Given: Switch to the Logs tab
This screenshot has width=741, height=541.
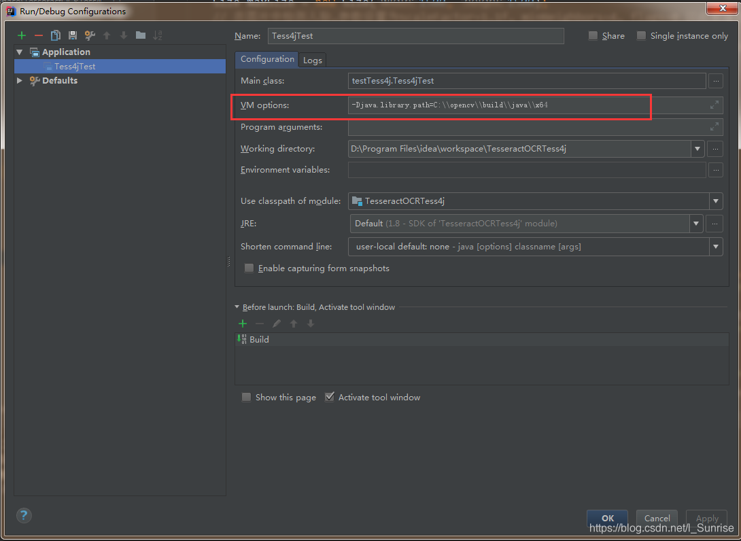Looking at the screenshot, I should tap(312, 60).
